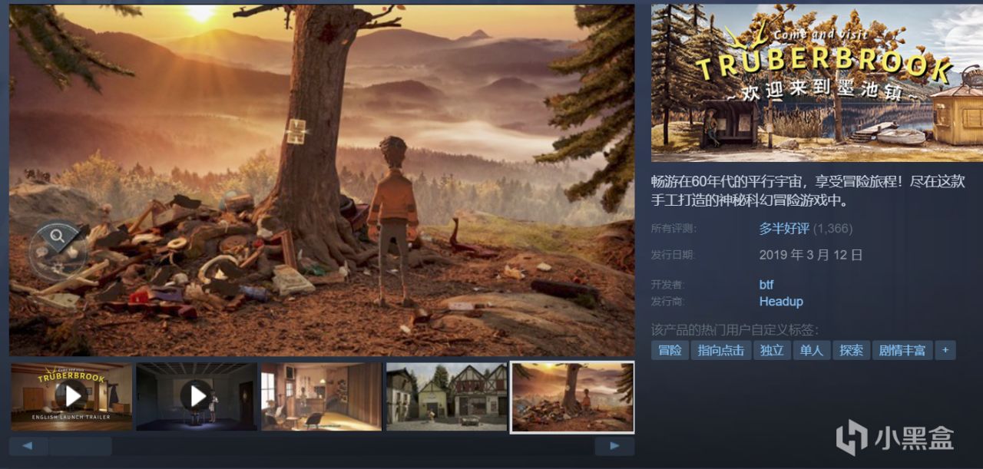983x469 pixels.
Task: Play the second video thumbnail with dark room
Action: pyautogui.click(x=197, y=396)
